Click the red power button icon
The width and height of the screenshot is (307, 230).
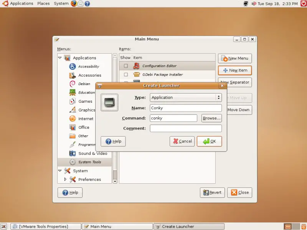pyautogui.click(x=304, y=3)
